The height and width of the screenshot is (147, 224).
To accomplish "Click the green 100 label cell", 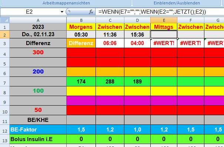I will [x=38, y=91].
